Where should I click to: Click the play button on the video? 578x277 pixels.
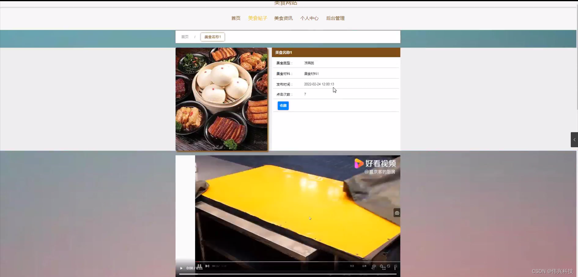181,268
